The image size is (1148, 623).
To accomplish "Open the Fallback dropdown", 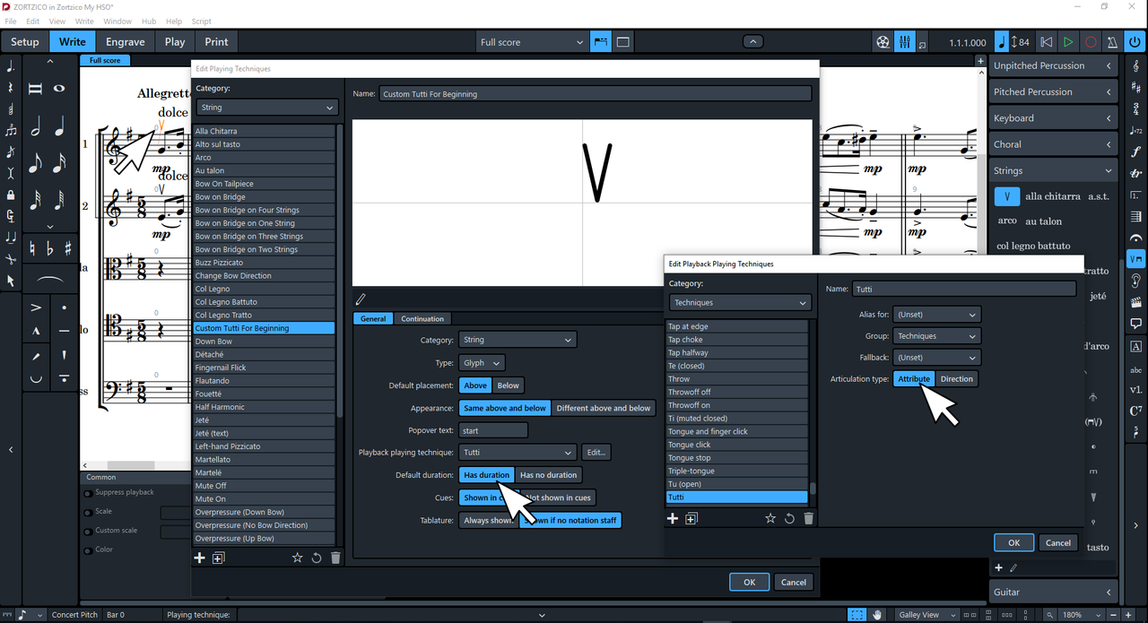I will 936,358.
